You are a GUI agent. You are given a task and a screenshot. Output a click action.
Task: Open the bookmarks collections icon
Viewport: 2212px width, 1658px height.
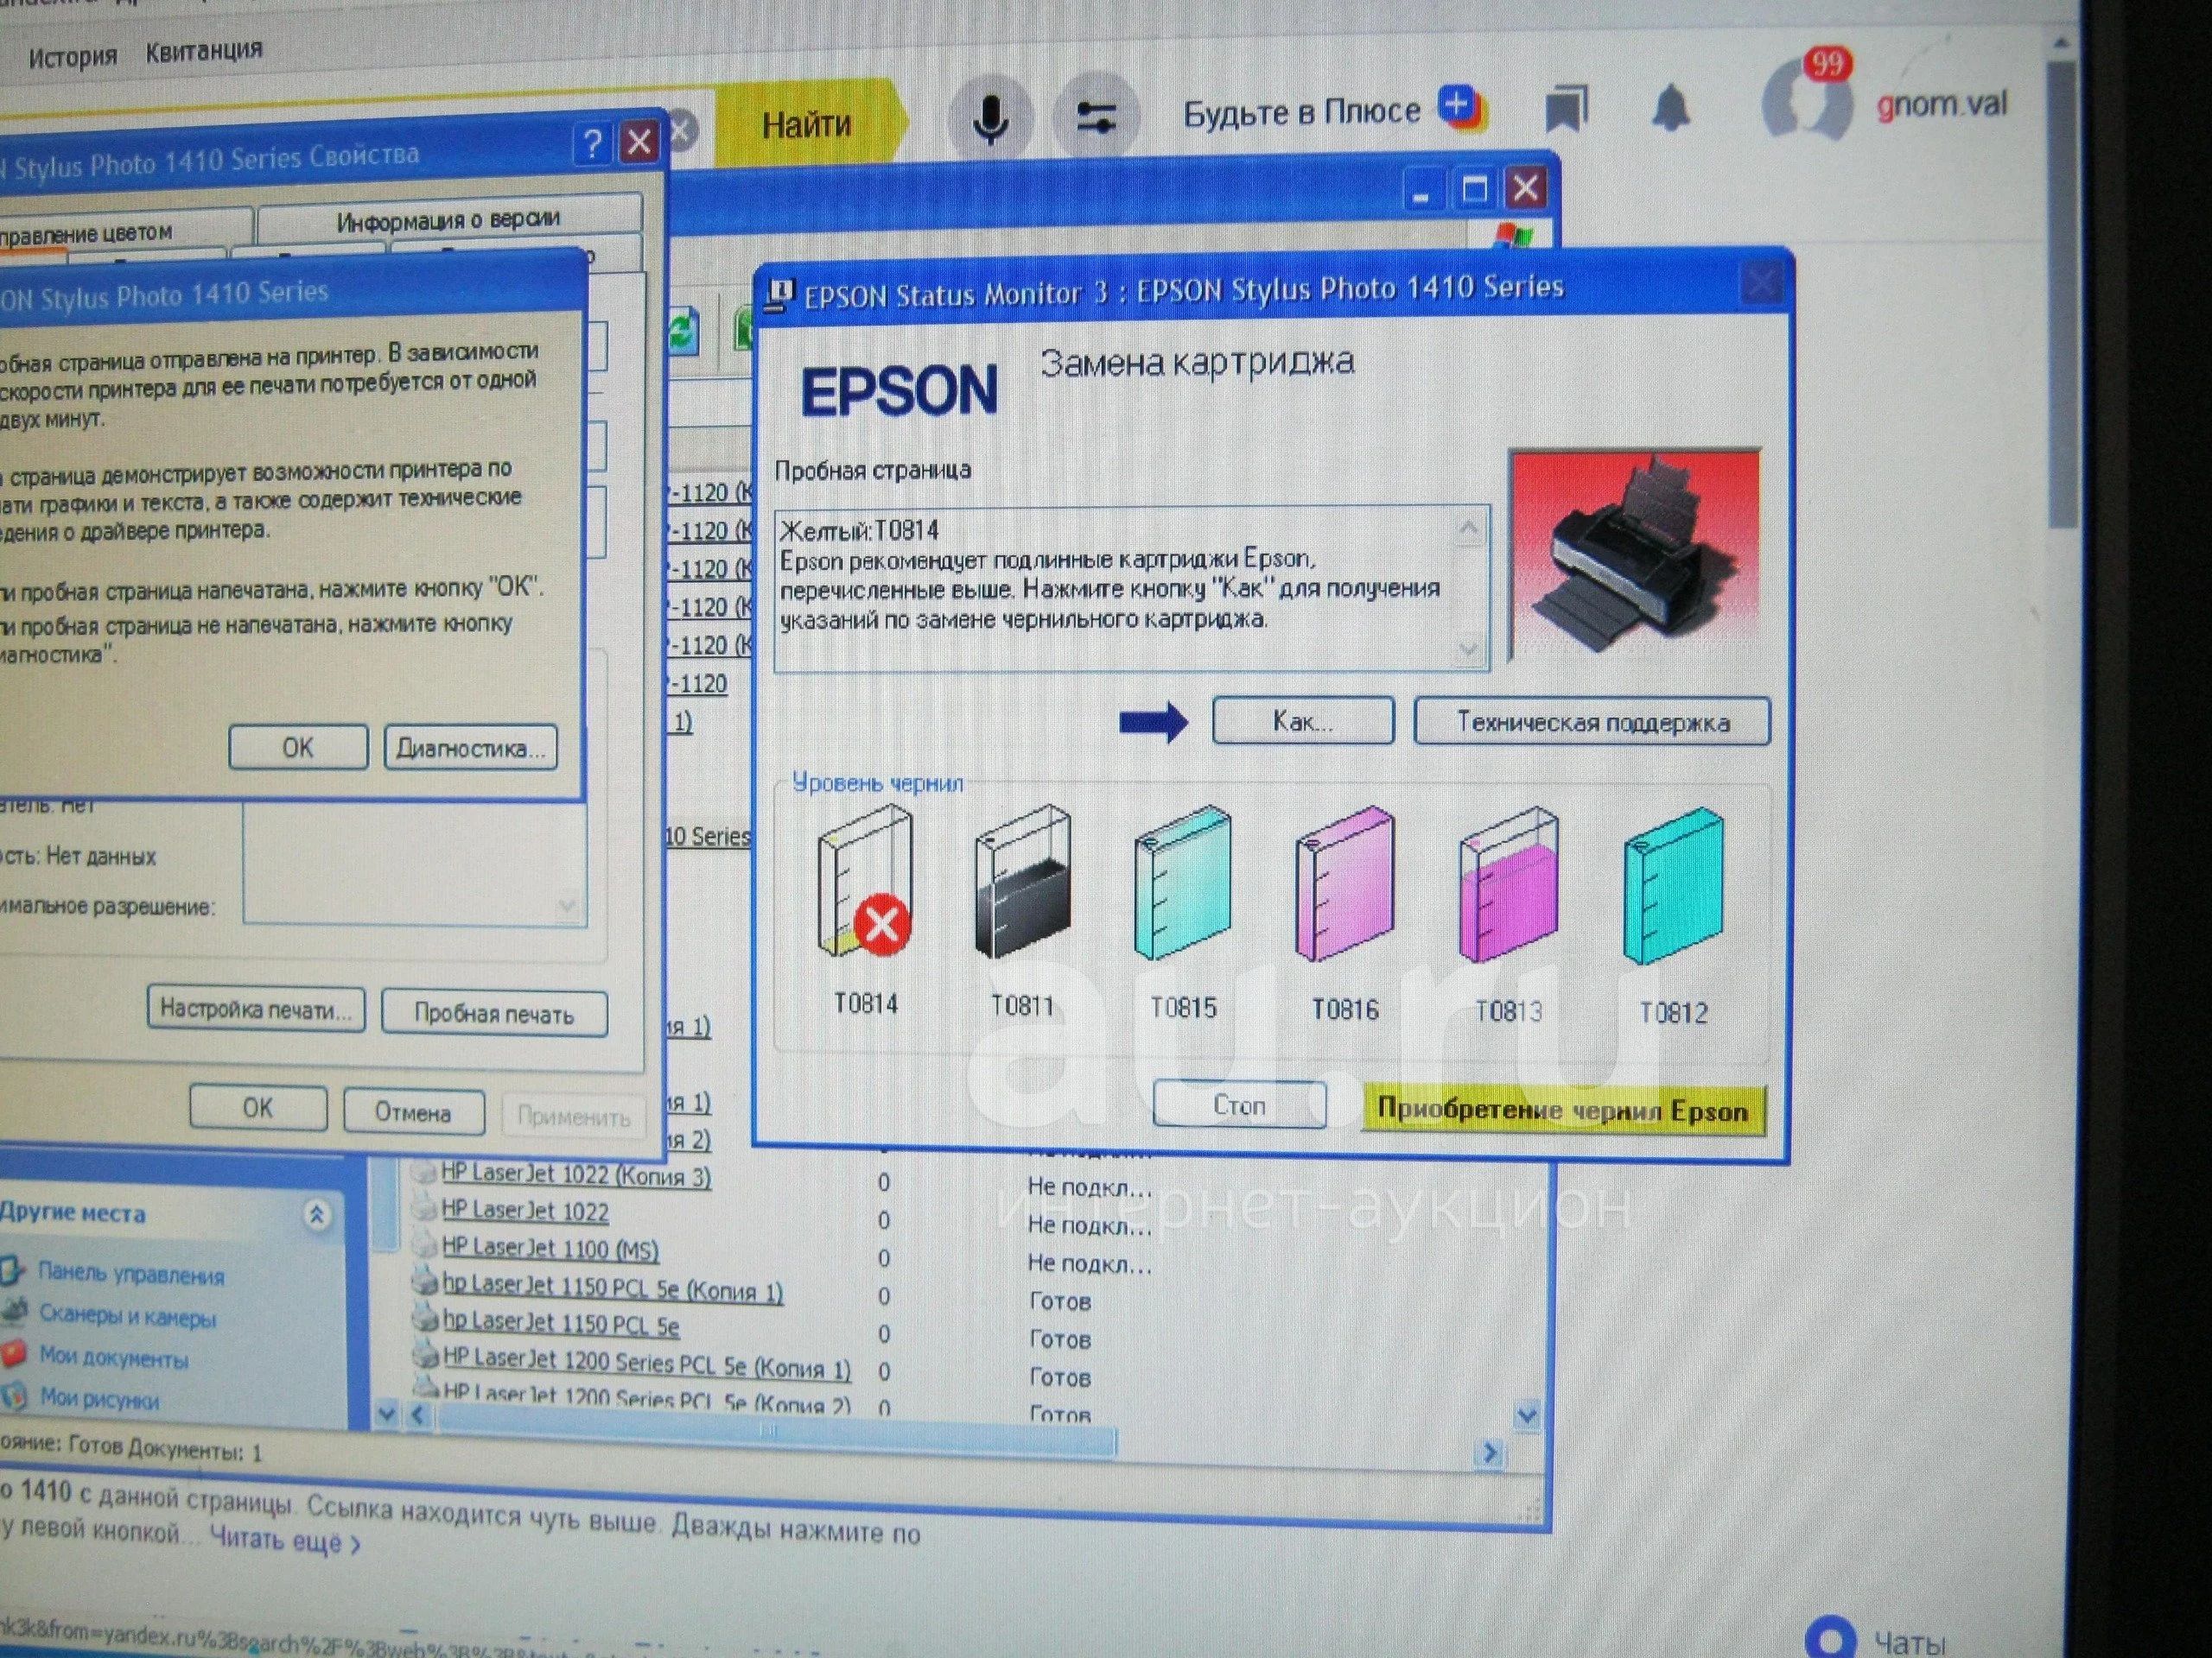point(1566,108)
